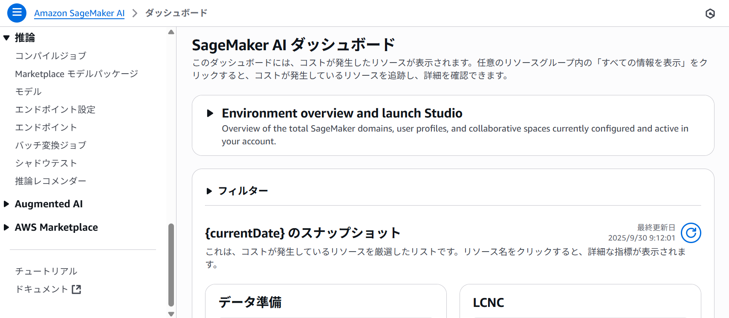Open the Amazon Q assistant icon
729x318 pixels.
tap(711, 14)
